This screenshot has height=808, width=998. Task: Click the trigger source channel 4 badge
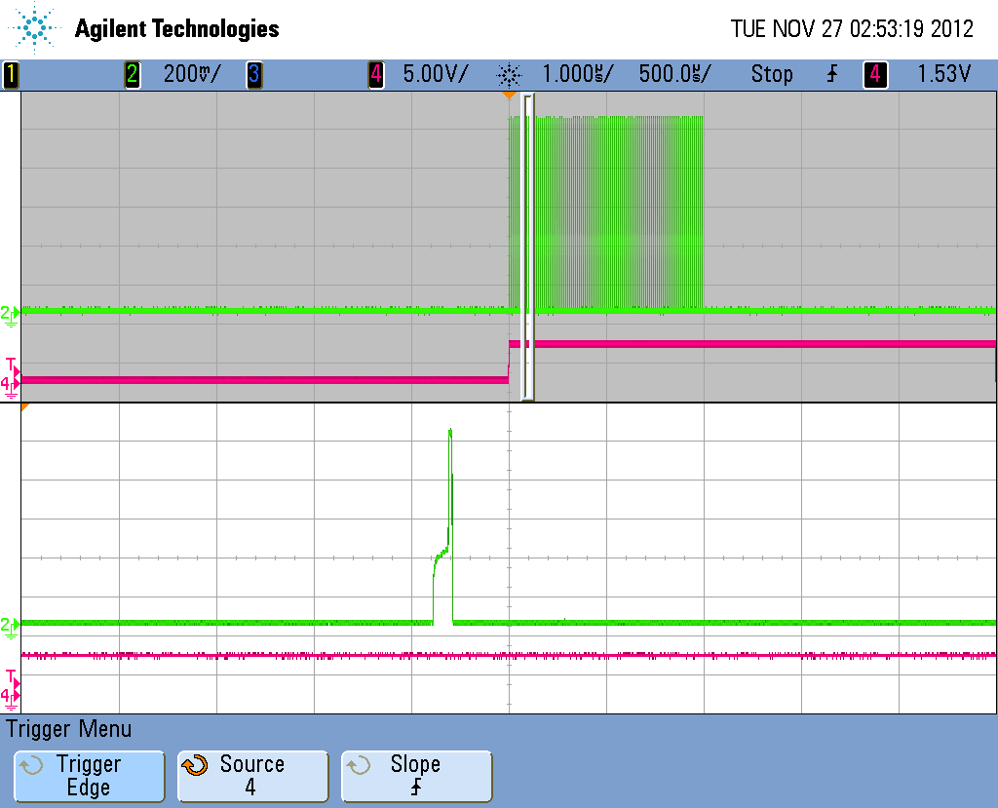[875, 74]
